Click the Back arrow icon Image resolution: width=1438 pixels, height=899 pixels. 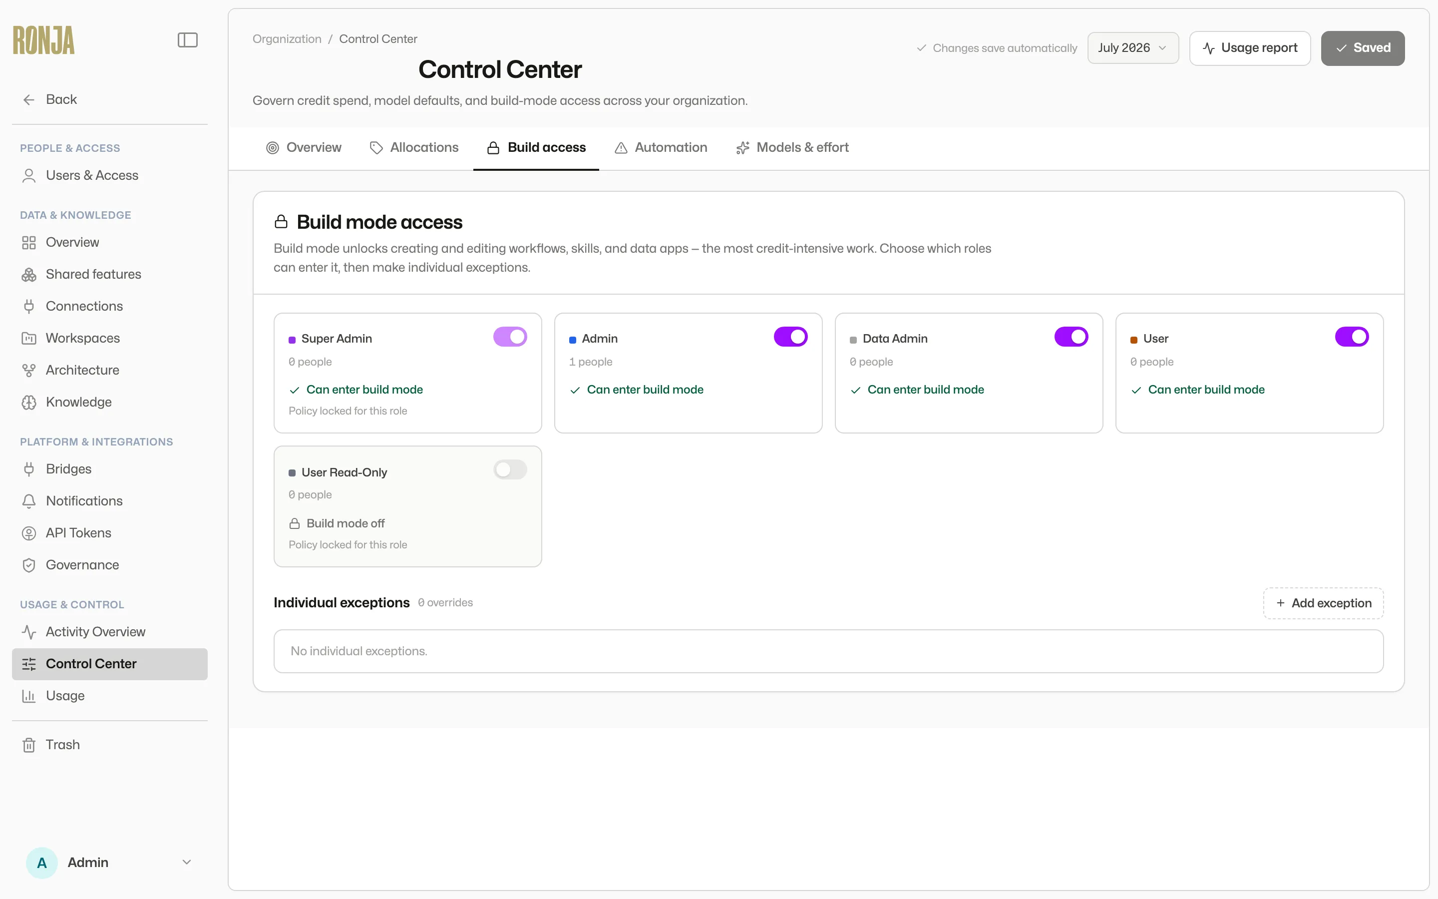[28, 100]
